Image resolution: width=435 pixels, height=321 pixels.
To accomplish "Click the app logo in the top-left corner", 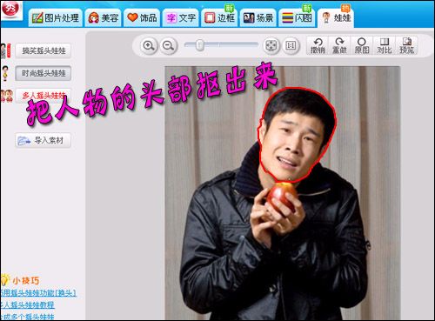I will tap(10, 10).
